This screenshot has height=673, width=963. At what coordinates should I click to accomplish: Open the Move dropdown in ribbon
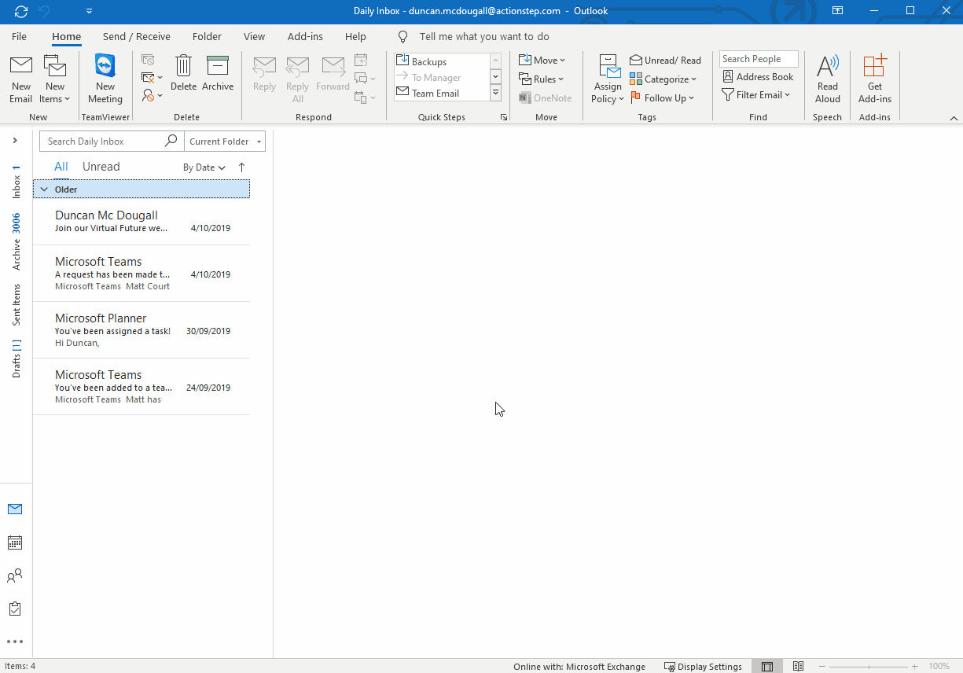(542, 59)
